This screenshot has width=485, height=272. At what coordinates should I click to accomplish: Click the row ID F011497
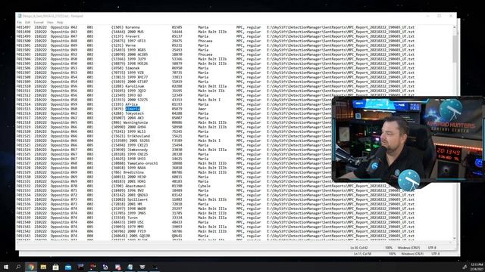point(23,27)
